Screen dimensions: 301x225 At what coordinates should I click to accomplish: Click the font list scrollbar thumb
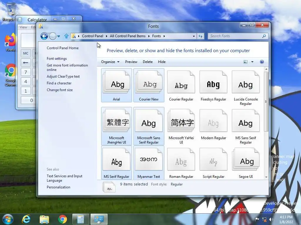[266, 102]
